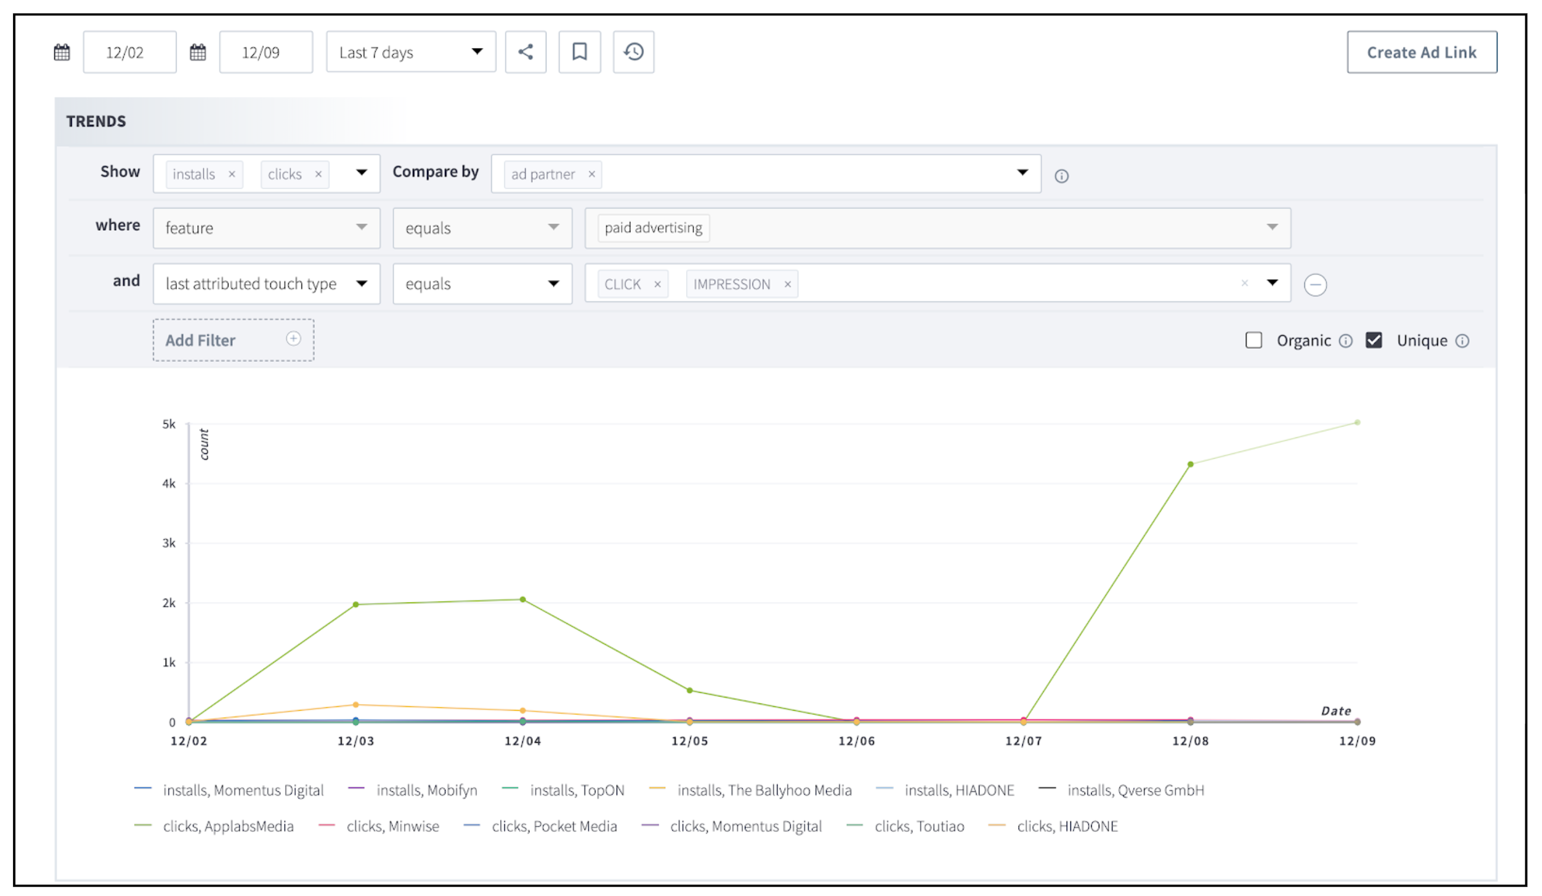Click the 12/09 peak data point
Viewport: 1542px width, 896px height.
pos(1357,423)
